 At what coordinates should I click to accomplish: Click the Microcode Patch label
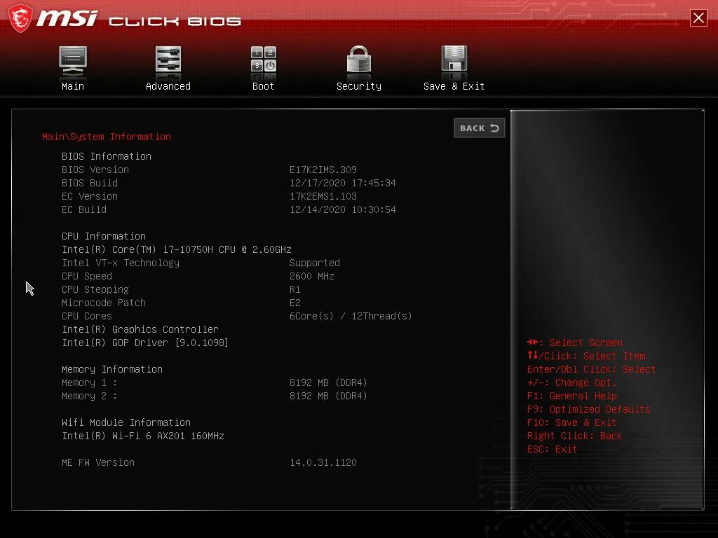(104, 303)
